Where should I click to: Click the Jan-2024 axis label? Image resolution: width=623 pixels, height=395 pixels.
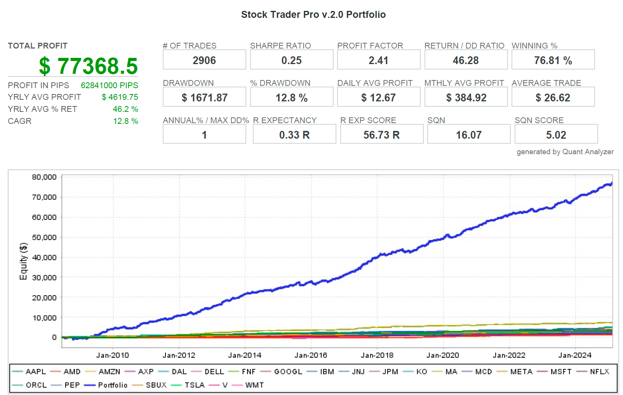[x=575, y=355]
